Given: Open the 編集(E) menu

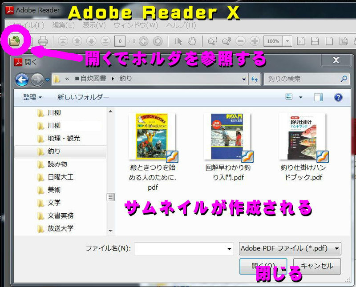Looking at the screenshot, I should [x=63, y=25].
